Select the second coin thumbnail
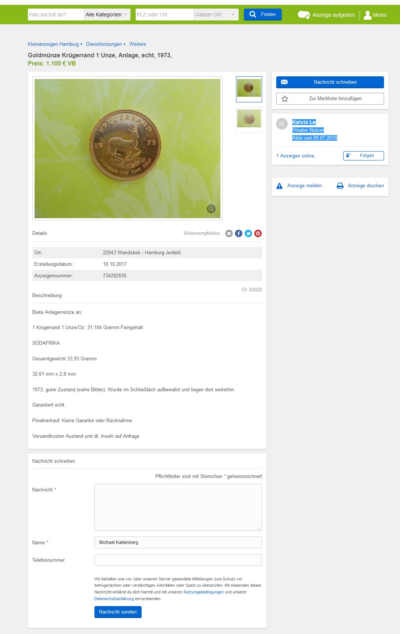The width and height of the screenshot is (400, 634). tap(249, 120)
